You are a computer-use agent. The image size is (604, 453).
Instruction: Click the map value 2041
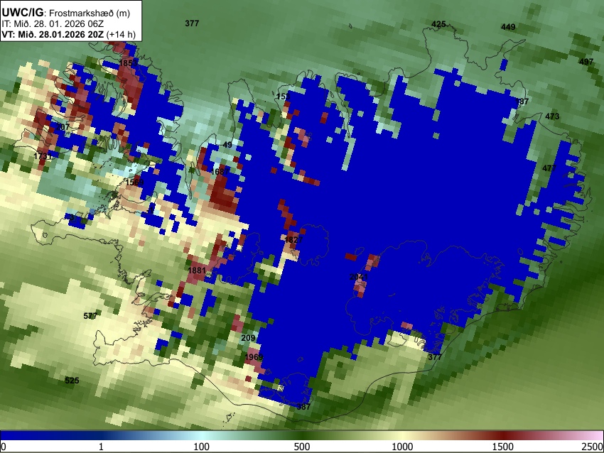(359, 277)
